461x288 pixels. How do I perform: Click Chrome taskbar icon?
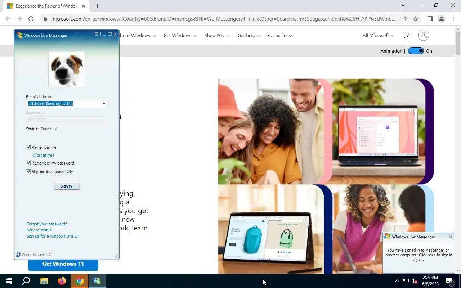pos(80,281)
